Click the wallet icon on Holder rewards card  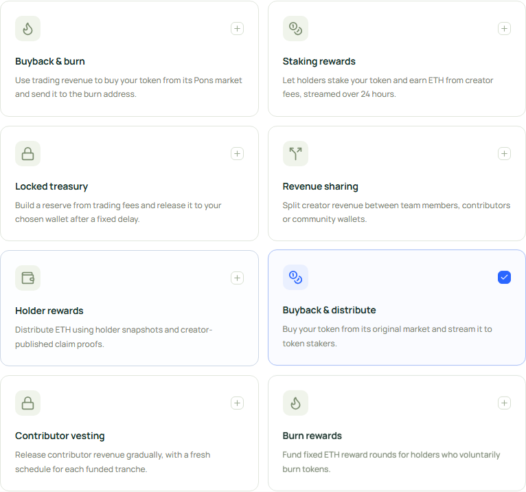pyautogui.click(x=28, y=278)
